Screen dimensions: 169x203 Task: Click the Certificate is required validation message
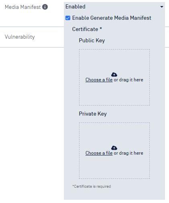(92, 186)
